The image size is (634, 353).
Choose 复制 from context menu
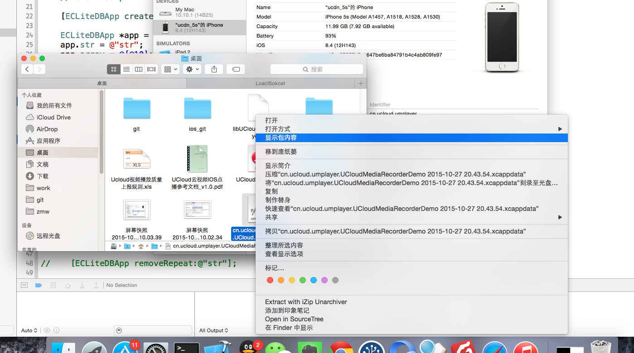271,191
